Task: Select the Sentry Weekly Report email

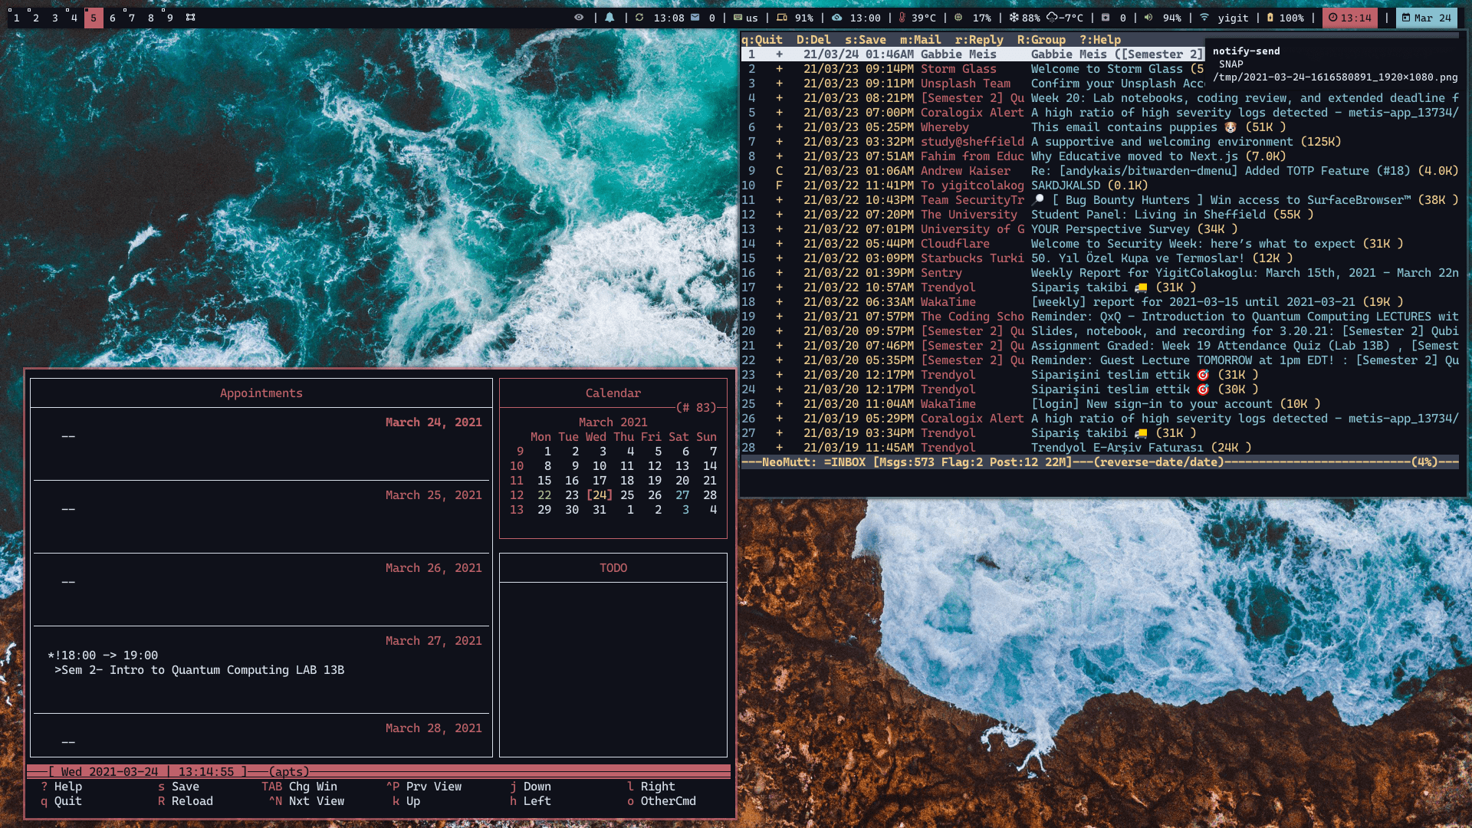Action: [x=1100, y=273]
